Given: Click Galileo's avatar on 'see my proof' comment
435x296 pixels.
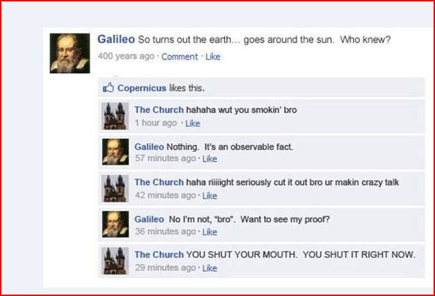Looking at the screenshot, I should tap(116, 224).
